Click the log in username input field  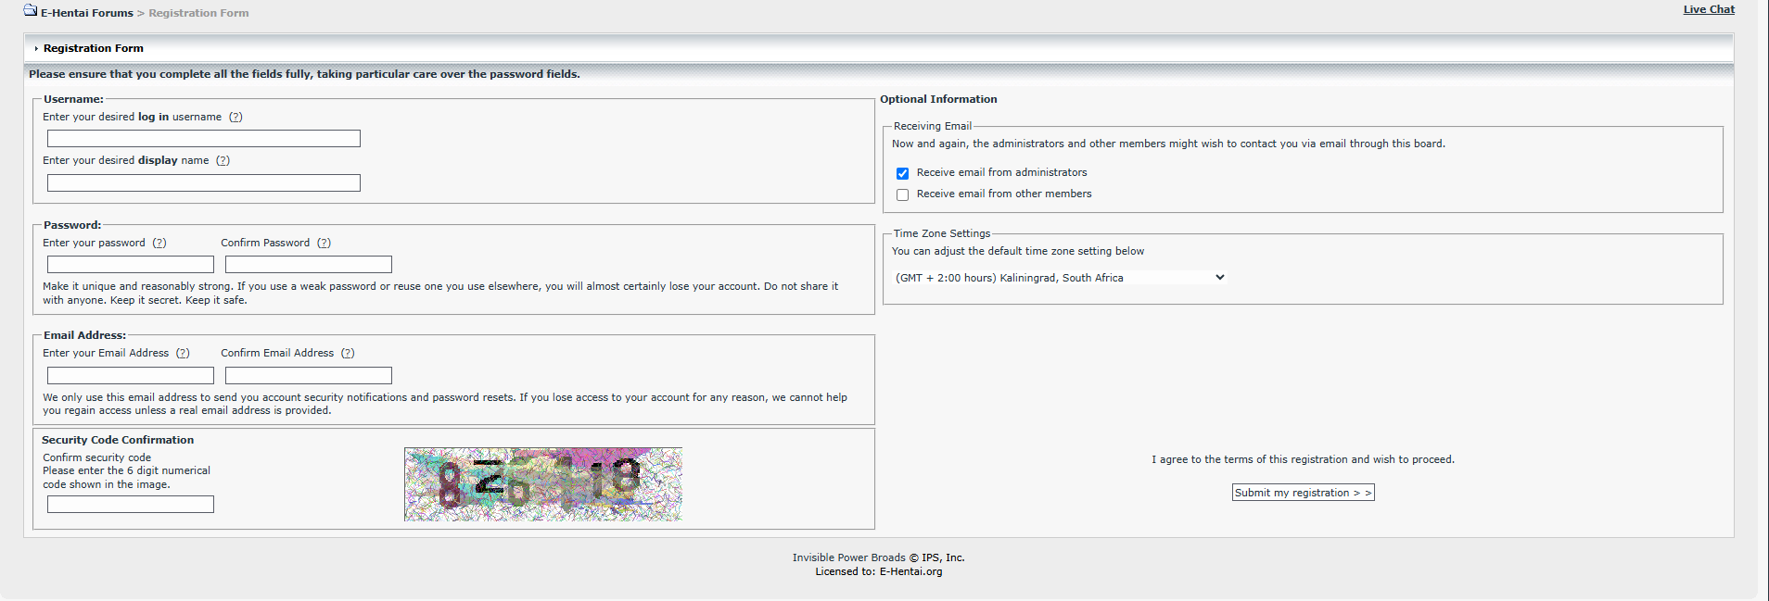[x=204, y=139]
